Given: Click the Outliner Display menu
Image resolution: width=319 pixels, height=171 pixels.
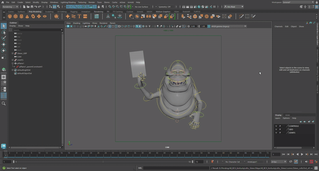Looking at the screenshot, I should click(12, 26).
